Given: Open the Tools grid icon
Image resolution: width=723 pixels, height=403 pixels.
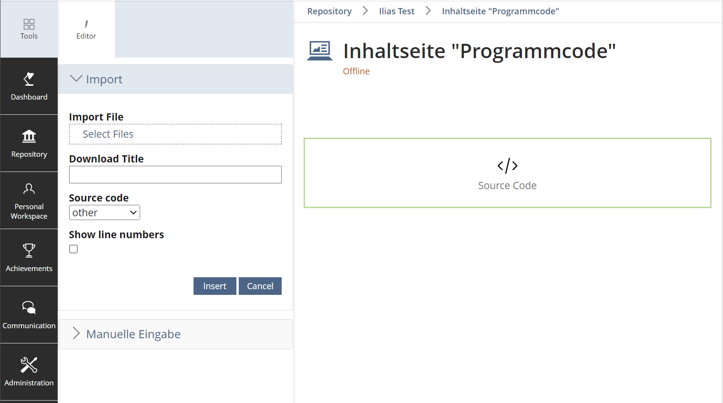Looking at the screenshot, I should tap(29, 24).
